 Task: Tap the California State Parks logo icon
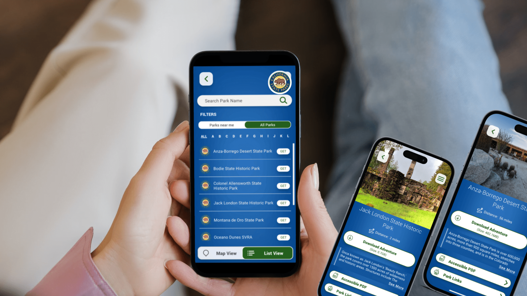[x=281, y=80]
